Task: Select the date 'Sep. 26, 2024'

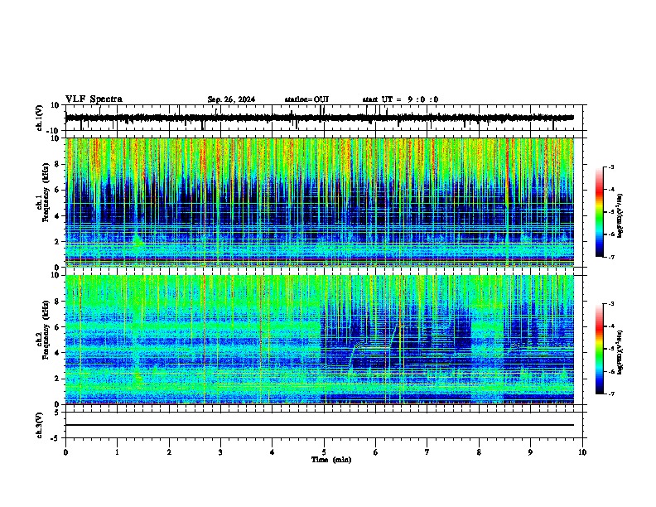Action: click(231, 99)
